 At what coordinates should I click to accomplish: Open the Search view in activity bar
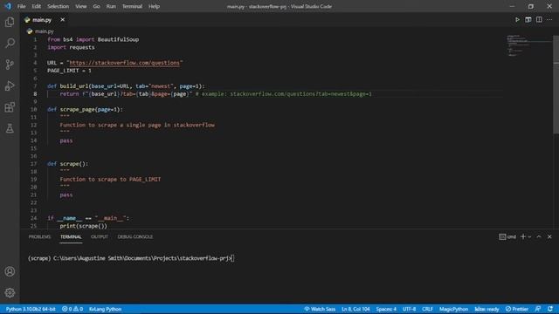(x=10, y=43)
